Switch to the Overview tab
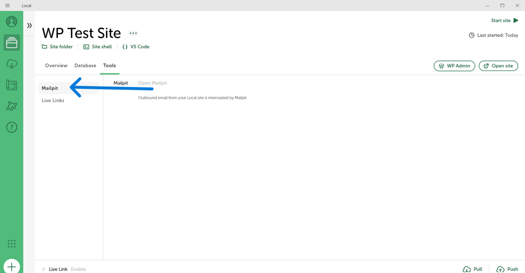This screenshot has height=273, width=525. [x=56, y=66]
